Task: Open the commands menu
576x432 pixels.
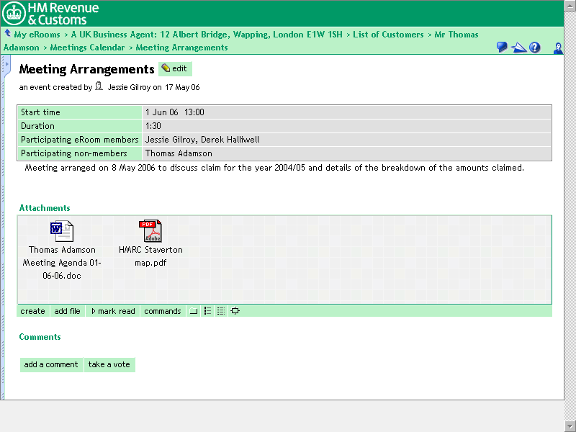Action: pos(162,311)
